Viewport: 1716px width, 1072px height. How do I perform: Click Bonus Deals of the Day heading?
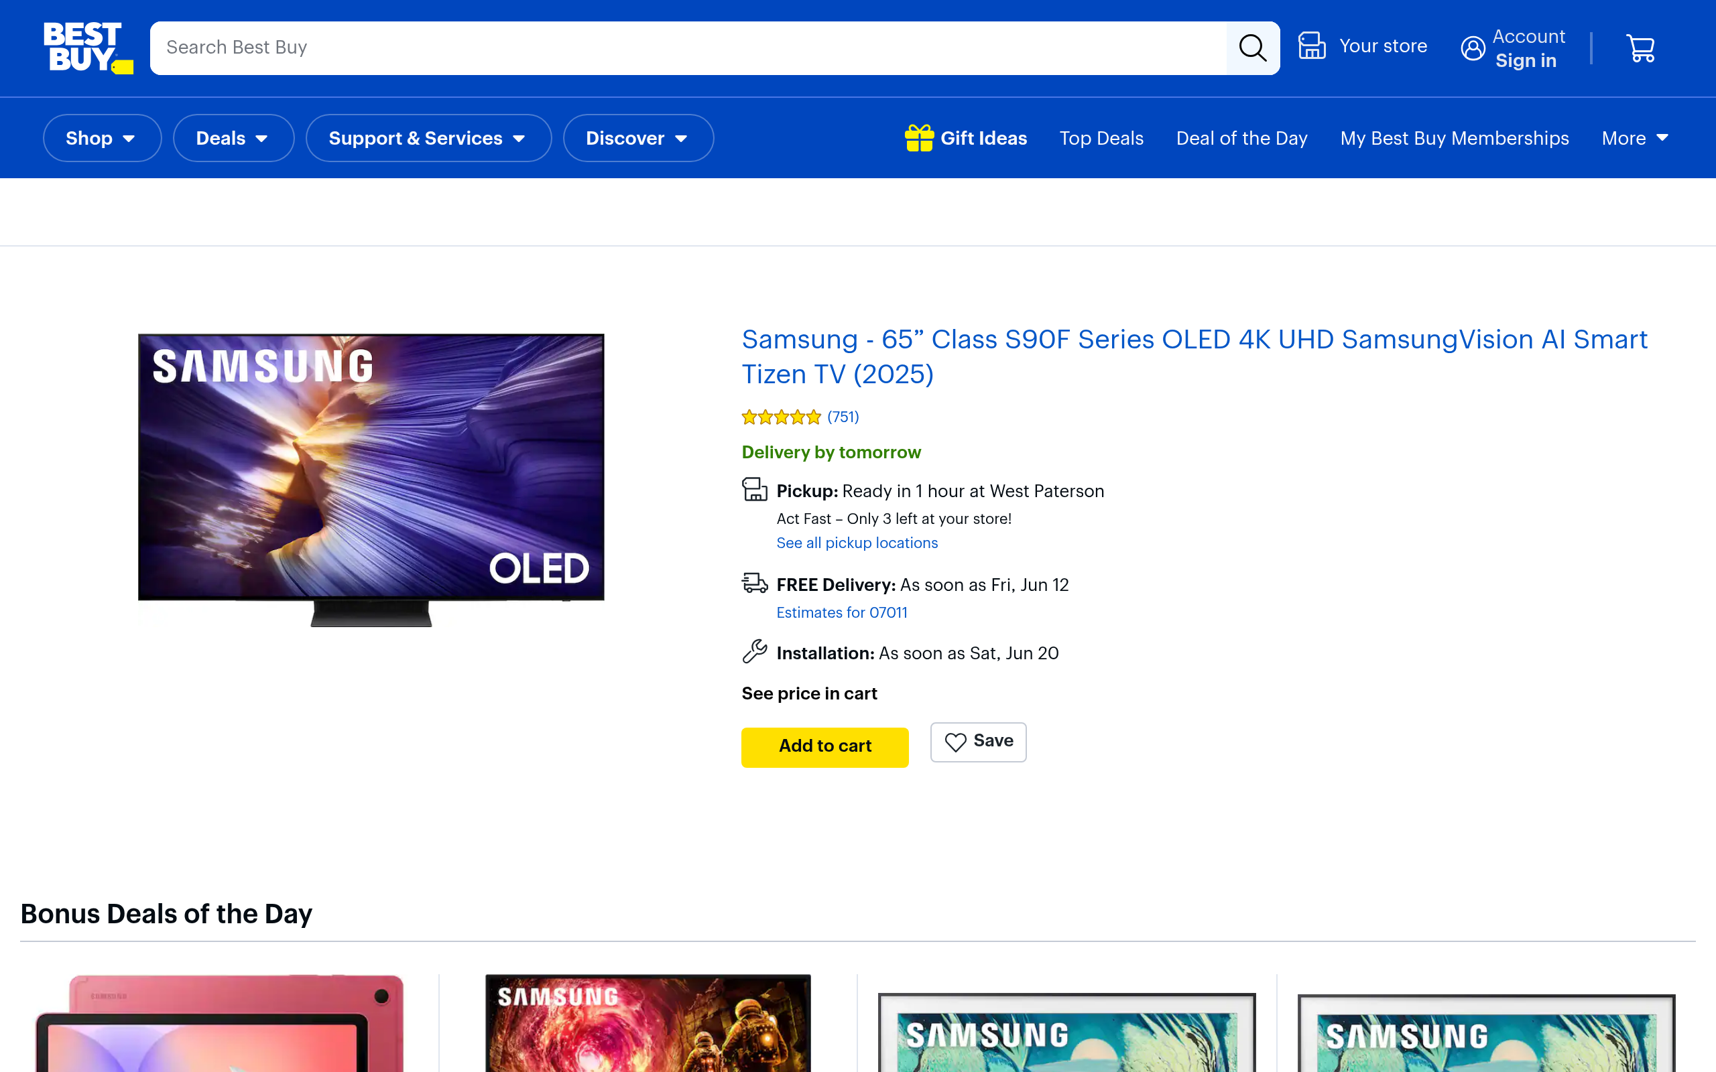tap(166, 914)
